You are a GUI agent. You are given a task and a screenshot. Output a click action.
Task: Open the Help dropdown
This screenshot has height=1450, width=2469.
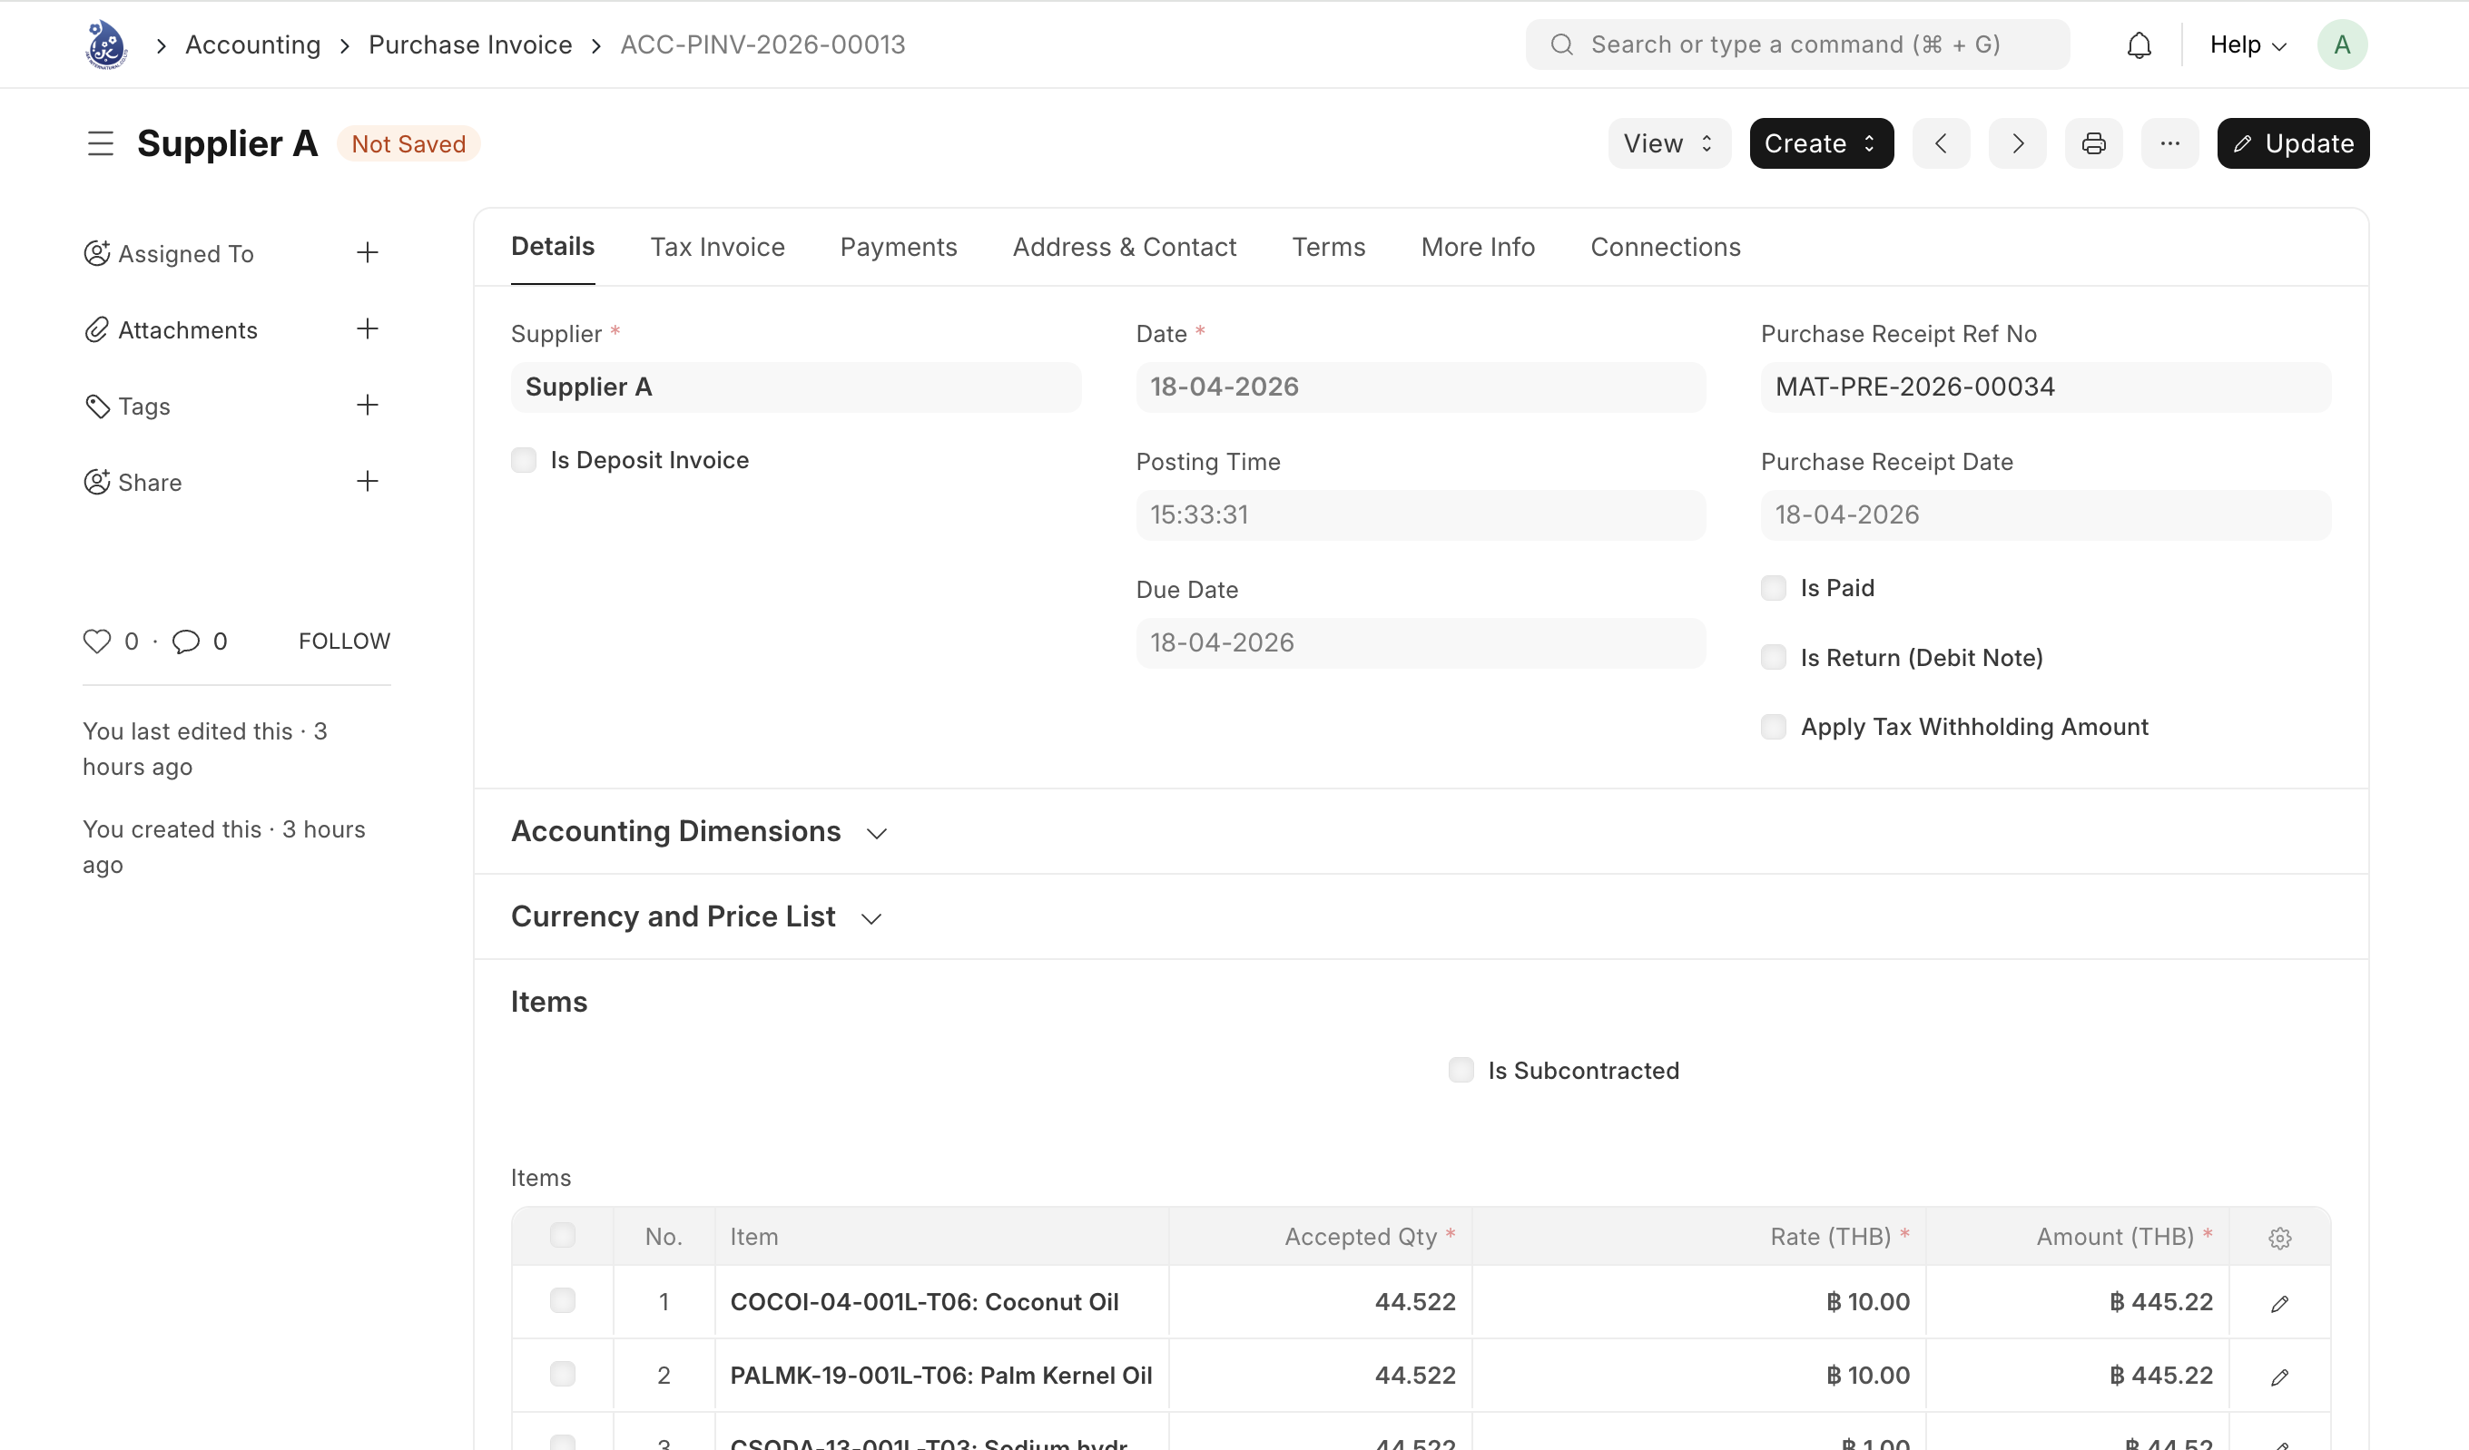point(2248,45)
